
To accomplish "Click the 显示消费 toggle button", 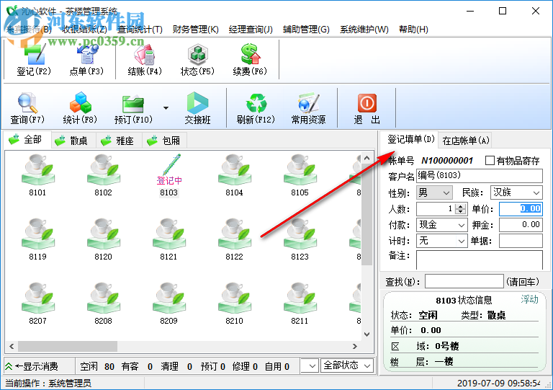I will 39,366.
